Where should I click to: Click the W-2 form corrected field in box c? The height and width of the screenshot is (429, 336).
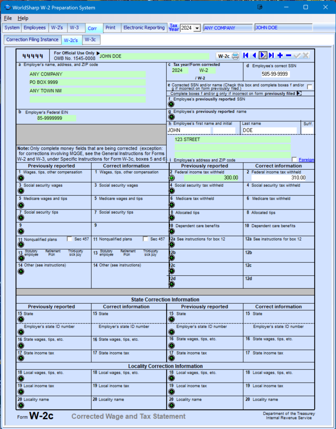[207, 70]
